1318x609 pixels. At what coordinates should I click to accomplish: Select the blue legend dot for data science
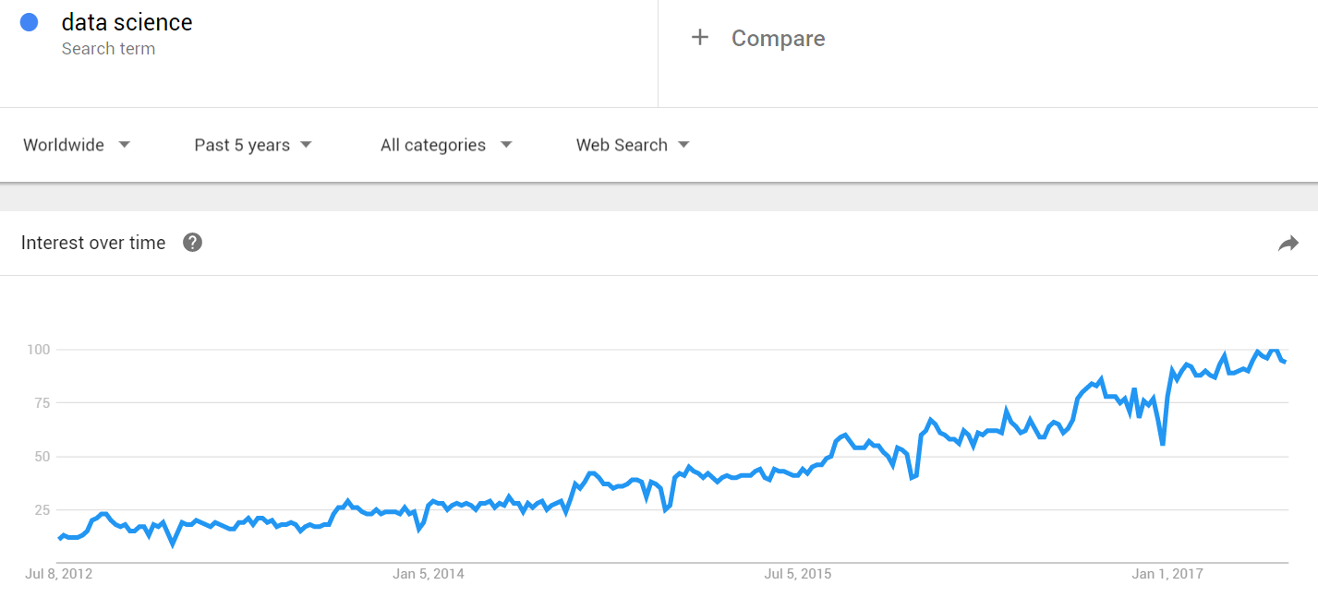click(29, 20)
